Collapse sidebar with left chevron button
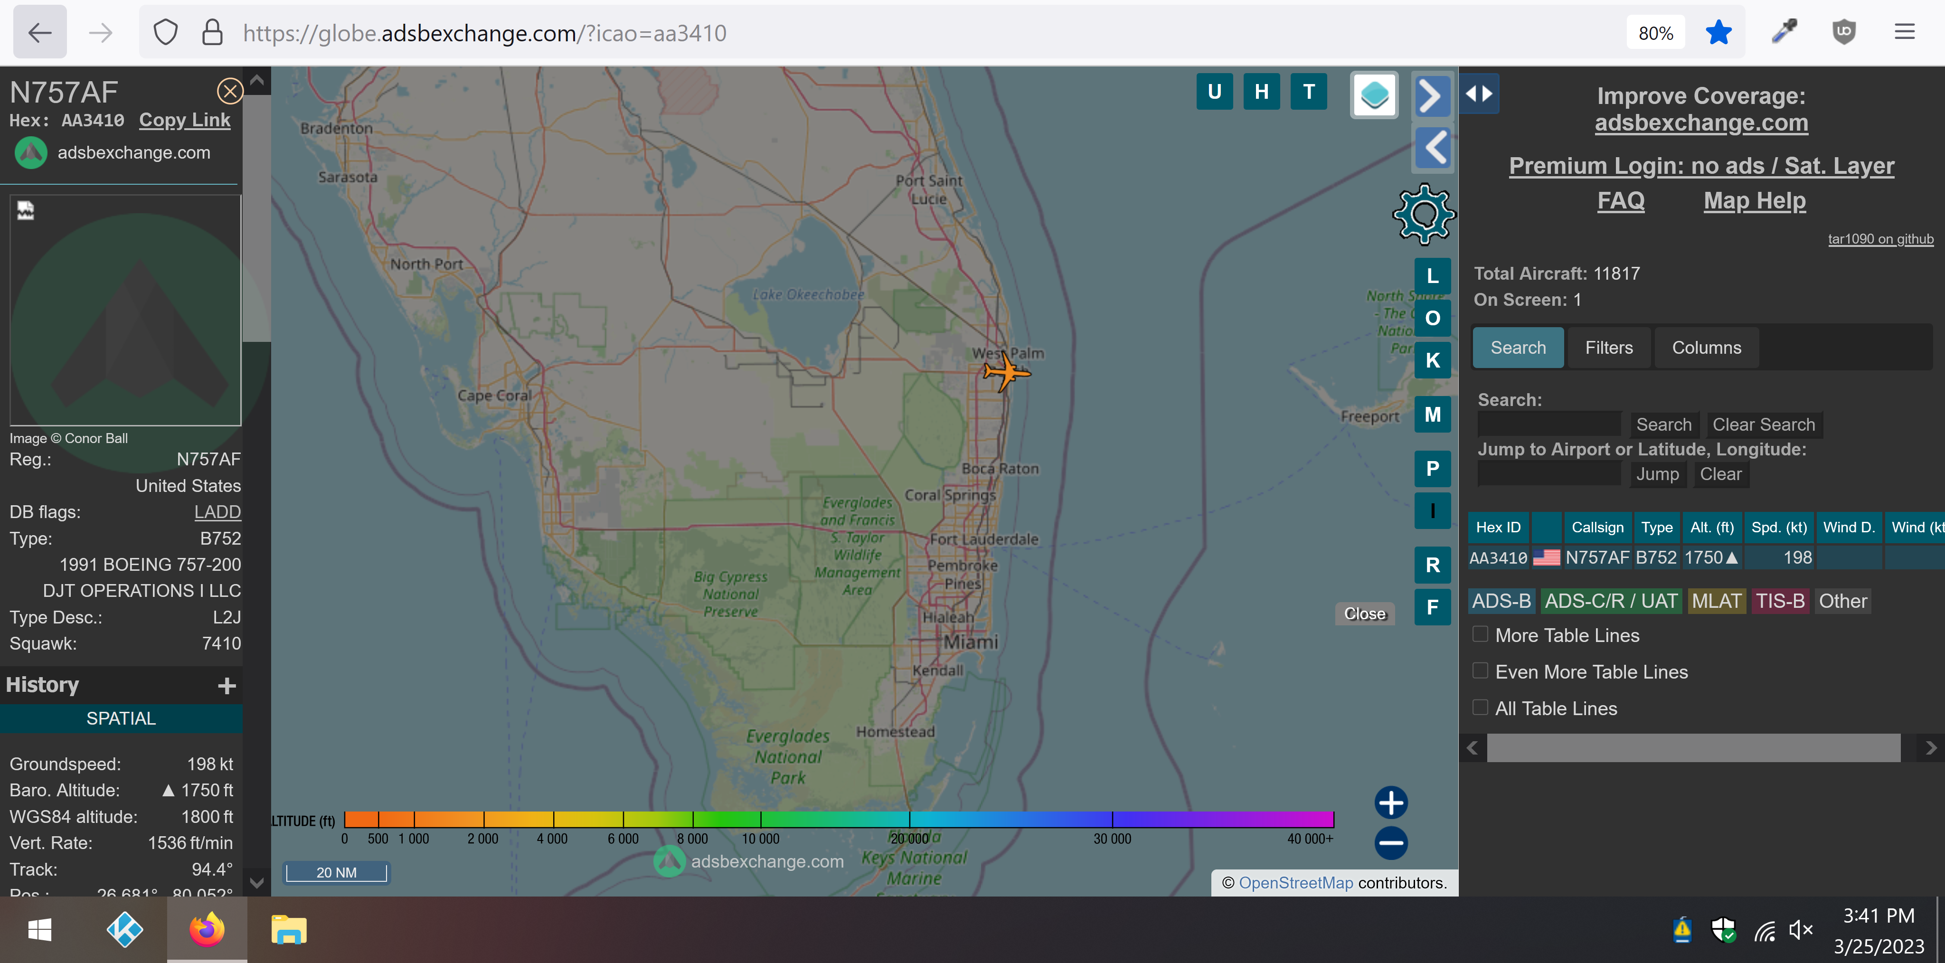The height and width of the screenshot is (963, 1945). pyautogui.click(x=1432, y=147)
